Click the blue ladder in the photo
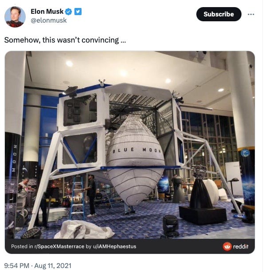This screenshot has width=265, height=272. coord(78,197)
